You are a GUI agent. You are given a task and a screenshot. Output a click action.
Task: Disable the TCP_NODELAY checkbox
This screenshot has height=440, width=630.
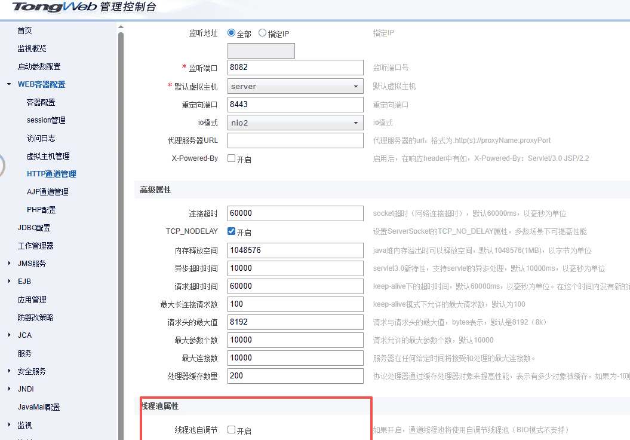point(232,231)
